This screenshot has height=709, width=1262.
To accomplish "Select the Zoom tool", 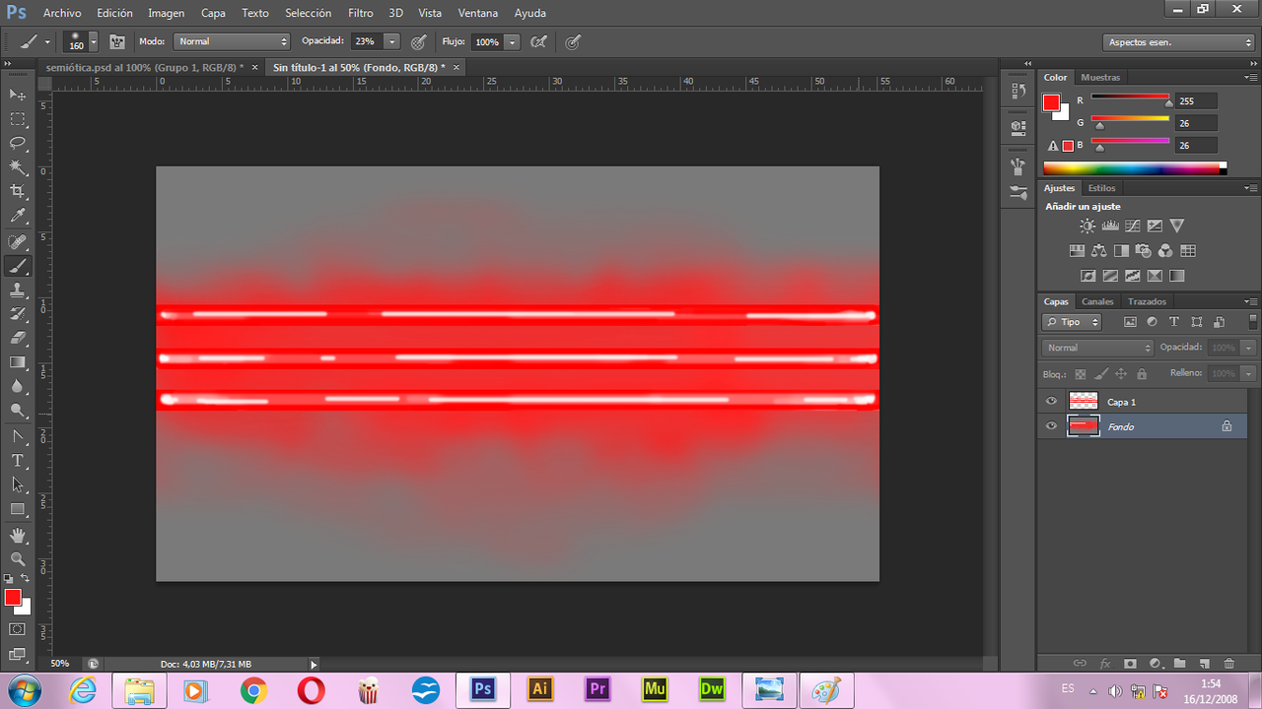I will click(x=18, y=558).
